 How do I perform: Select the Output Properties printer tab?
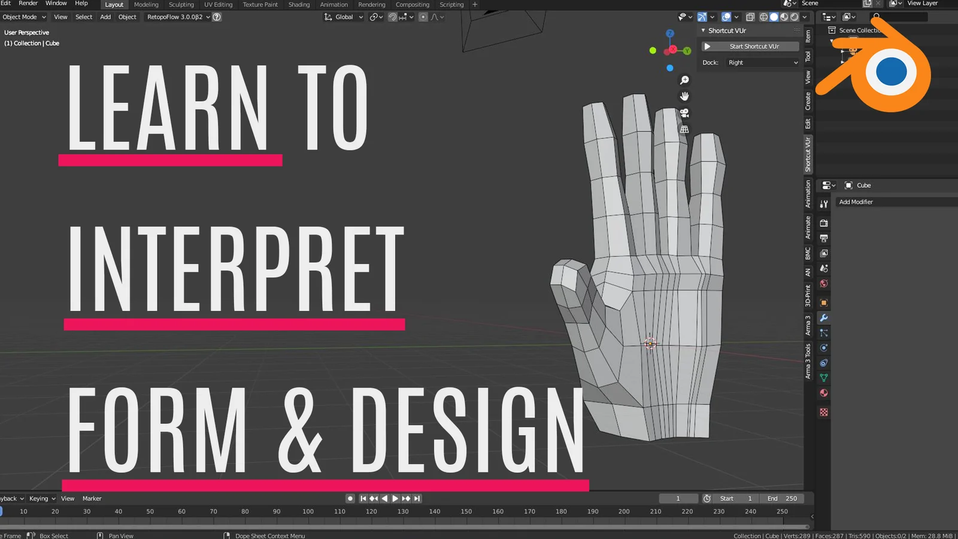(824, 238)
